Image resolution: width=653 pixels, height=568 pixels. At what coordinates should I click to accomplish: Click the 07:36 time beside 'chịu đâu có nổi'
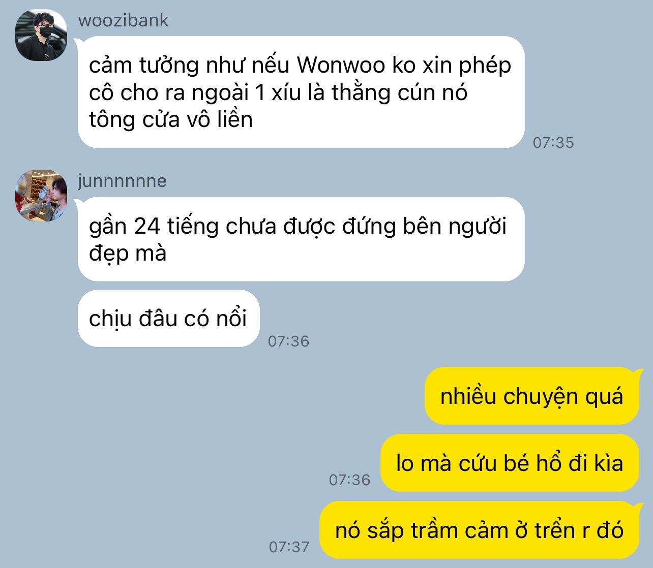[288, 341]
